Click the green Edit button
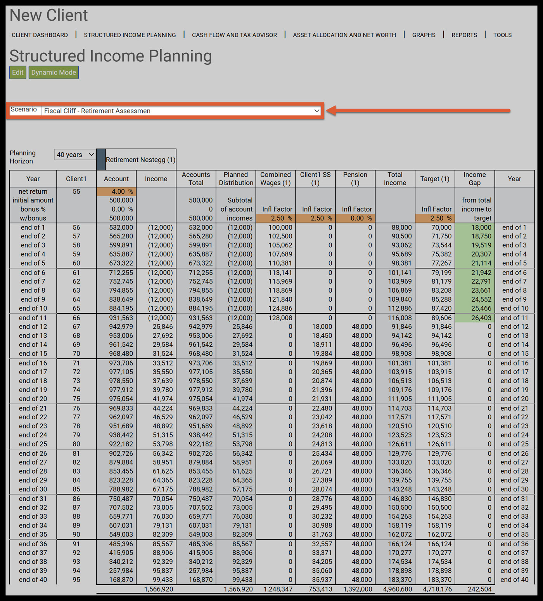543x601 pixels. point(18,72)
